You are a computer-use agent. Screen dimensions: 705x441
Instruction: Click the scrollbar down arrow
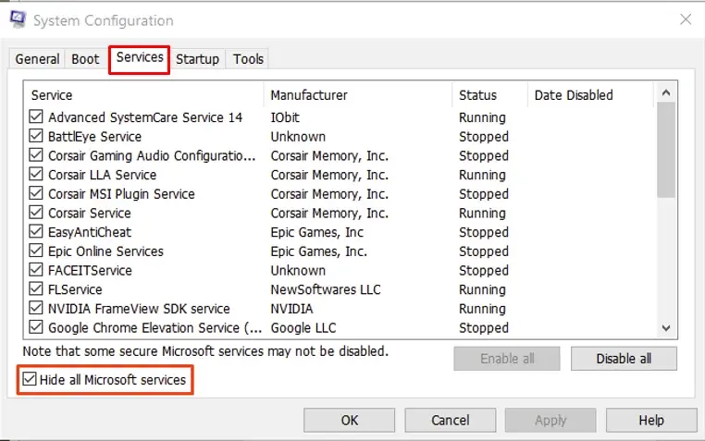point(666,328)
